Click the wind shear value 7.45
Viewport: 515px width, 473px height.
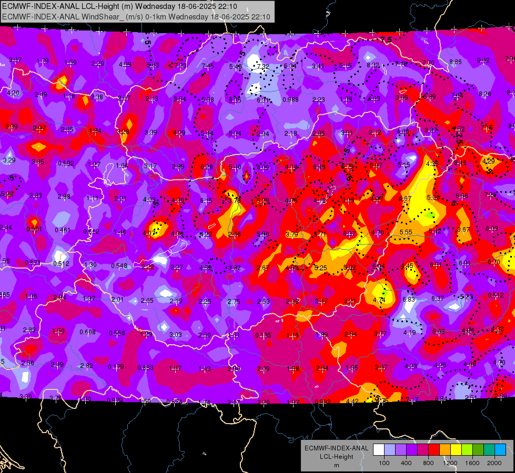tap(208, 66)
